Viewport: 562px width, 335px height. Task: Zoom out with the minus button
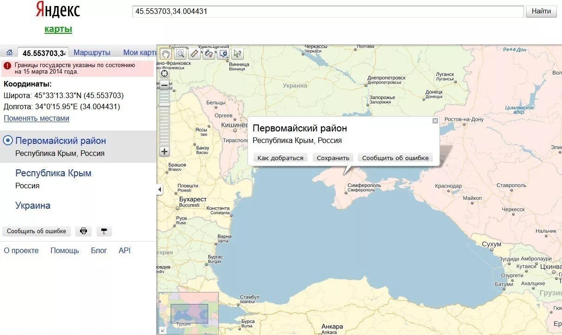coord(165,86)
